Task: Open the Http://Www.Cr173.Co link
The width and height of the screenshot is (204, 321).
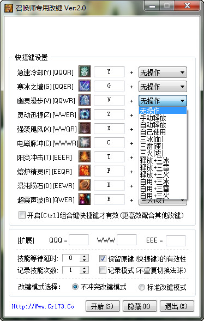Action: click(43, 306)
